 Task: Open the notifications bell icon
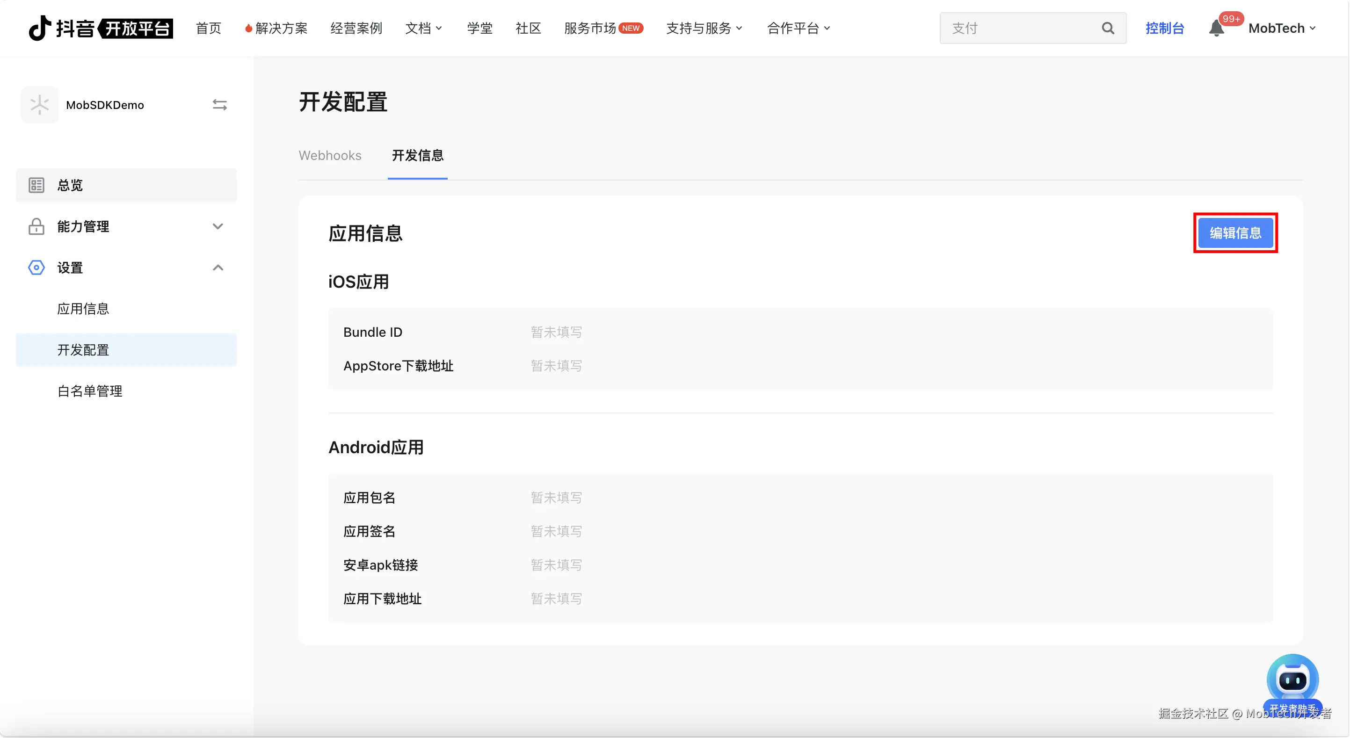click(1216, 29)
